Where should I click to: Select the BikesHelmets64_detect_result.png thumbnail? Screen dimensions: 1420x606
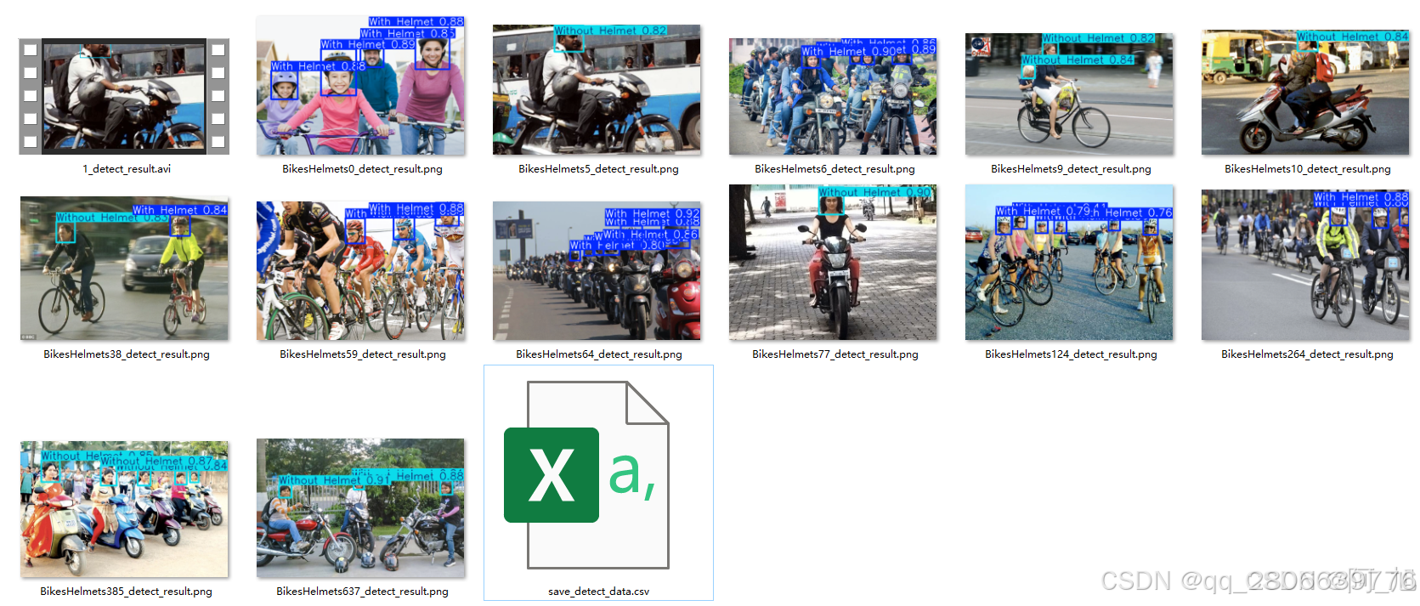coord(597,270)
